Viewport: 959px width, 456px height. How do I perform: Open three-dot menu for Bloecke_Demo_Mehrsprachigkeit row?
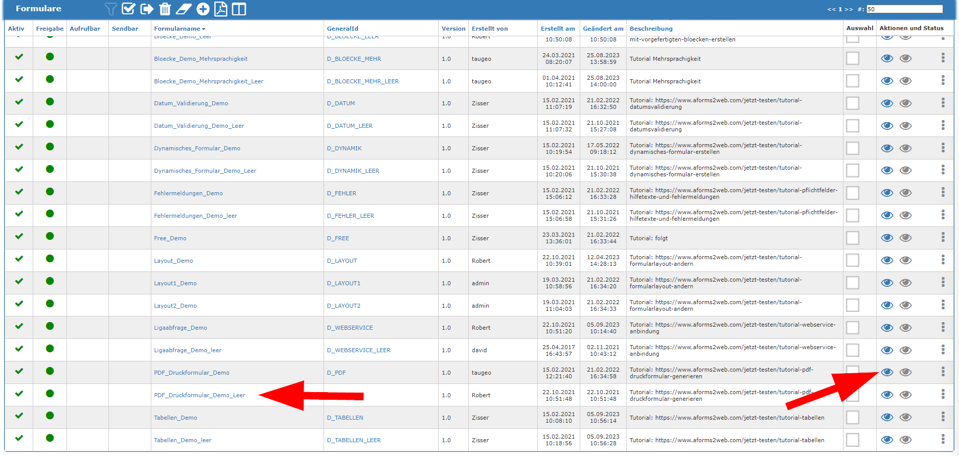point(943,58)
